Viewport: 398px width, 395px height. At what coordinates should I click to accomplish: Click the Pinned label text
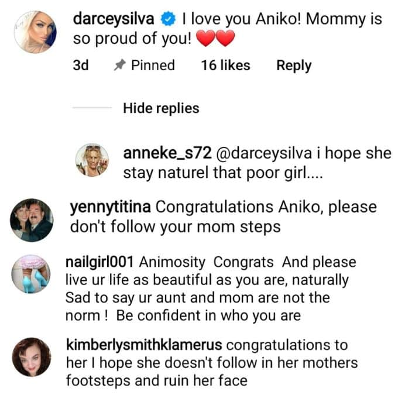[153, 66]
